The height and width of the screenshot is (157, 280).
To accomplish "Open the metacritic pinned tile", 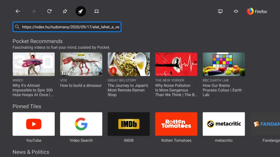I will pyautogui.click(x=224, y=124).
